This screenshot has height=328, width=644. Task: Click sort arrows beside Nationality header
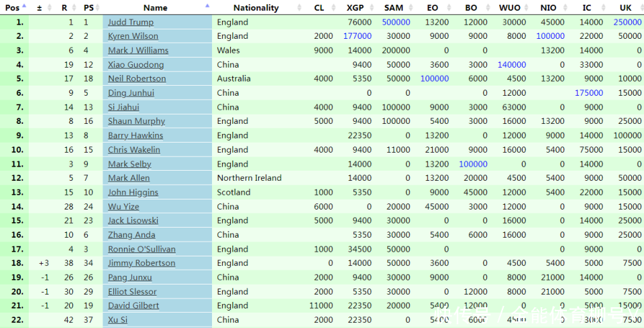pyautogui.click(x=299, y=8)
